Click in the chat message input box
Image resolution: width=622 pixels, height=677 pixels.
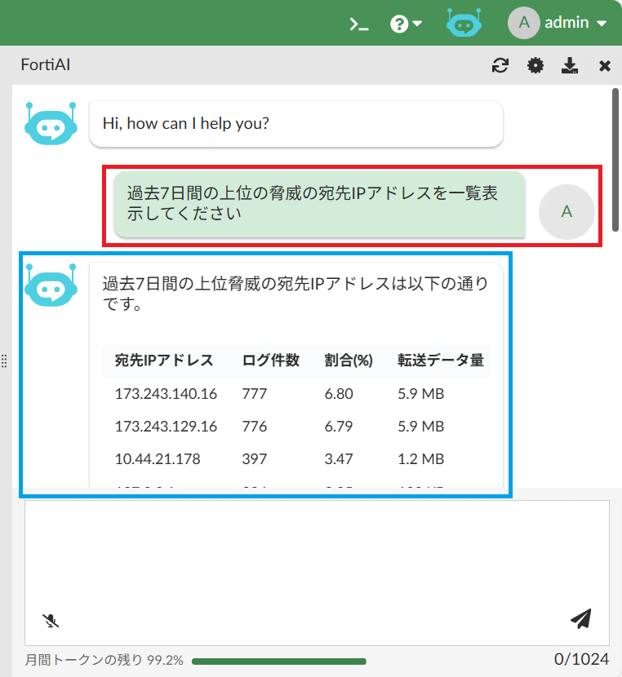(x=317, y=555)
